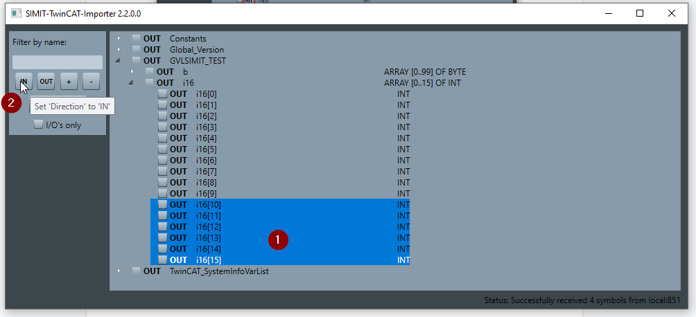Viewport: 696px width, 317px height.
Task: Maximize the SIMIT-TwinCAT-Importer window
Action: tap(640, 13)
